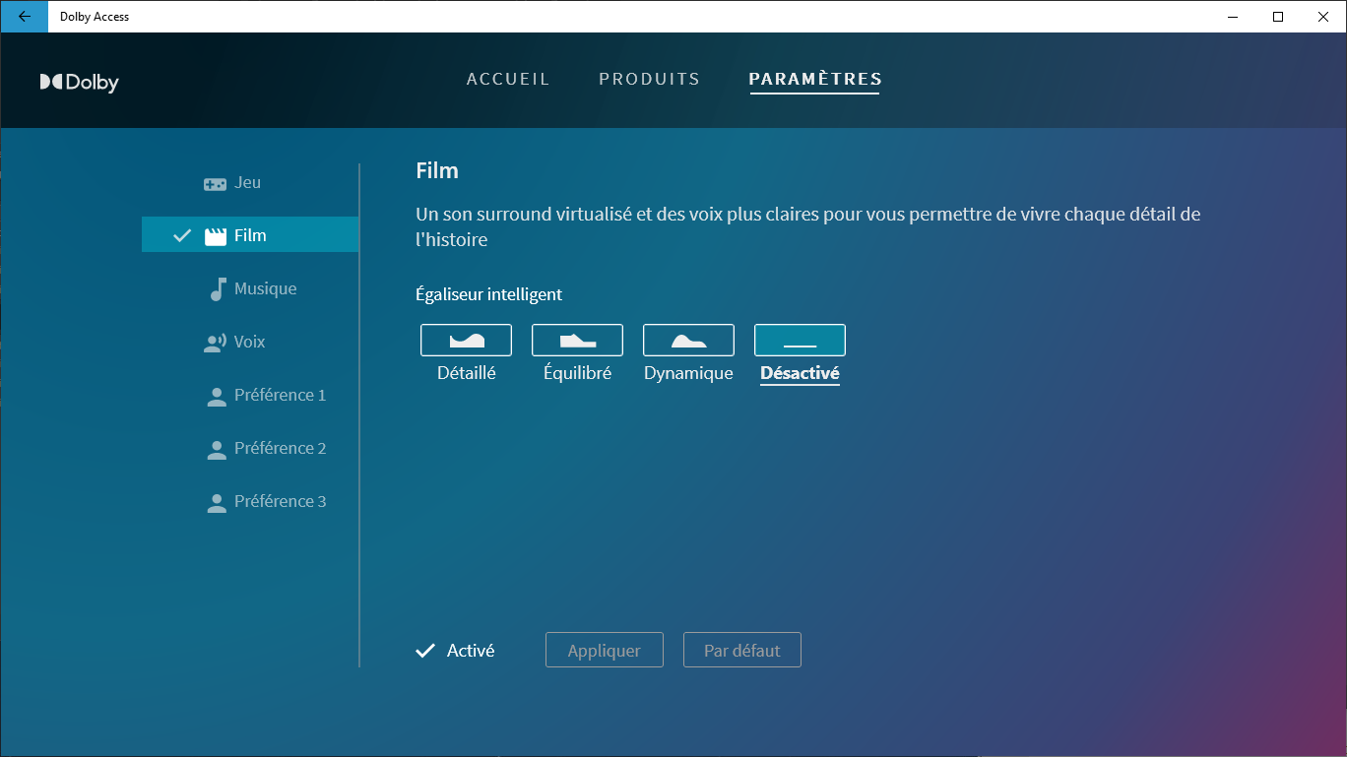Screen dimensions: 1347x757
Task: Click the Dolby Access window title
Action: point(95,17)
